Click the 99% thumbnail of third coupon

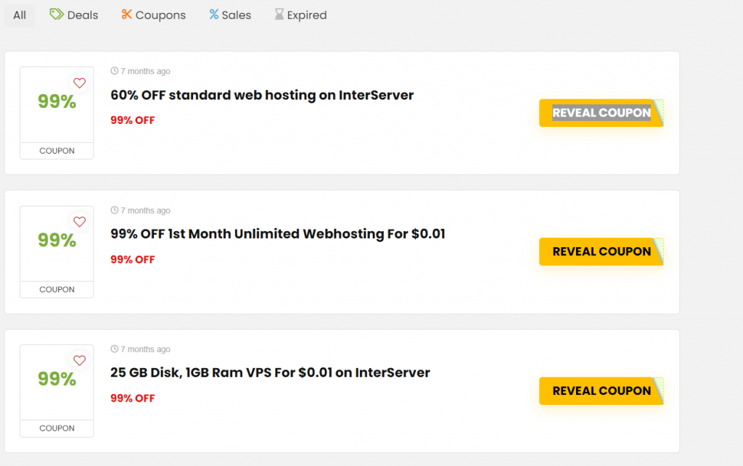(57, 379)
